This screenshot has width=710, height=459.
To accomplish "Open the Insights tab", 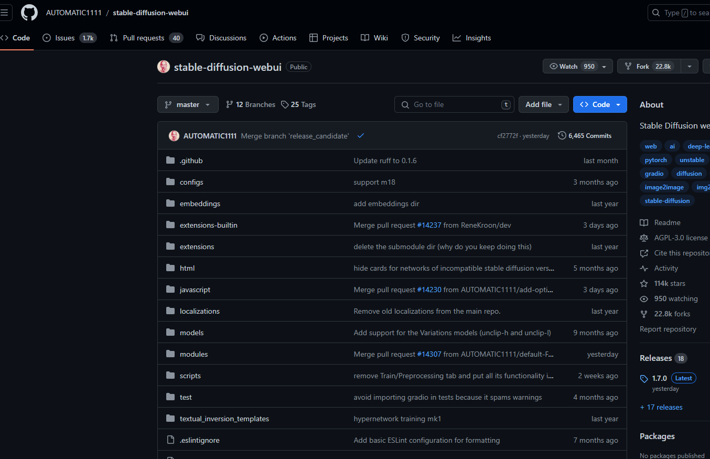I will tap(472, 38).
